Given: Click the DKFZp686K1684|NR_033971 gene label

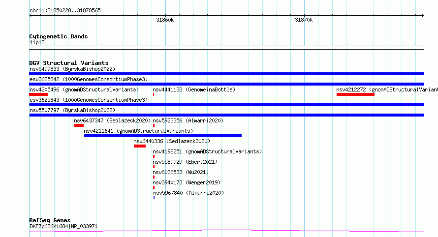Looking at the screenshot, I should pyautogui.click(x=63, y=226).
